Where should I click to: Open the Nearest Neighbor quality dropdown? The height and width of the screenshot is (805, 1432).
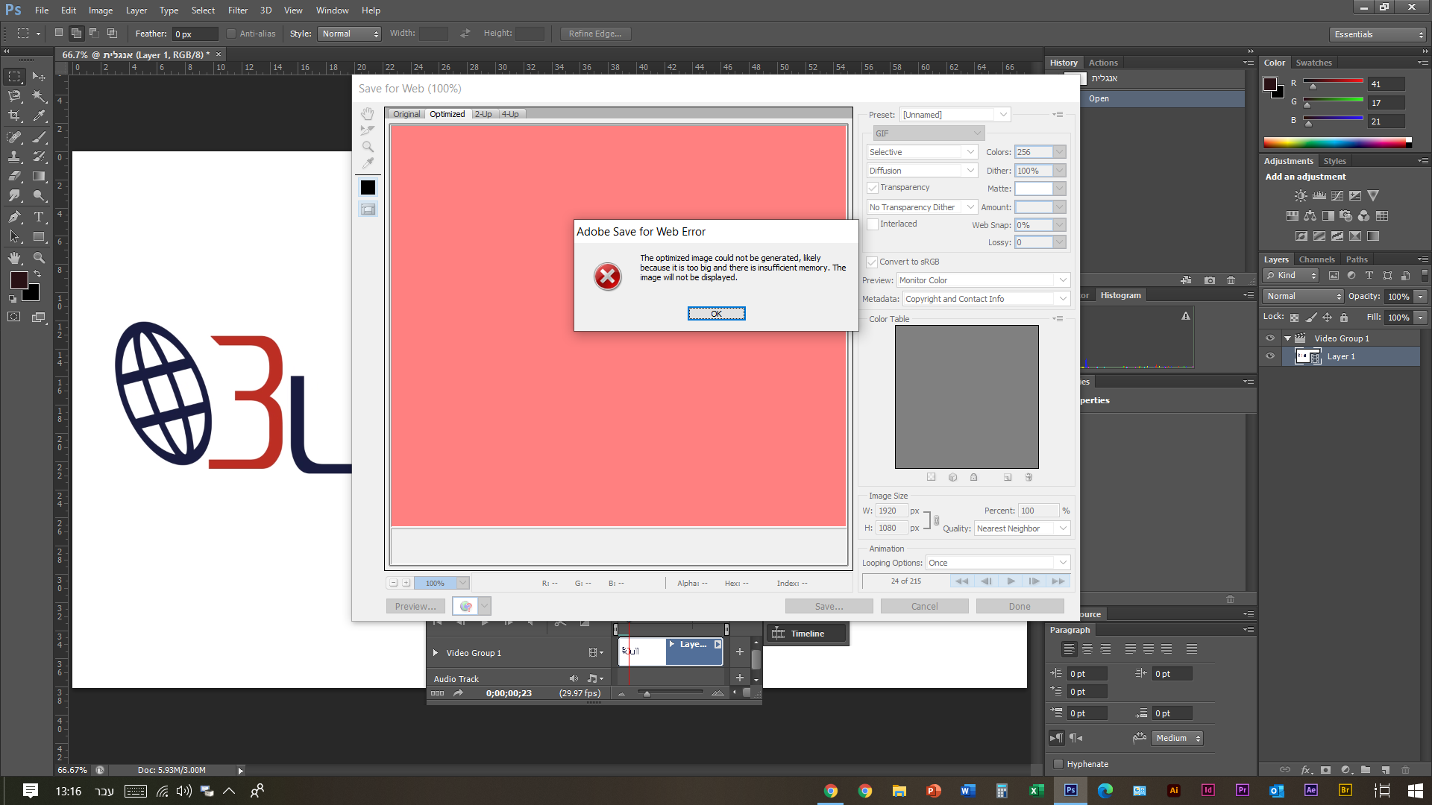pos(1022,528)
